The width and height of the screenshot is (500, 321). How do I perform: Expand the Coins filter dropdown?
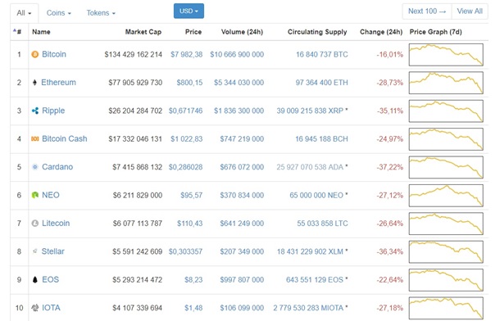[59, 13]
